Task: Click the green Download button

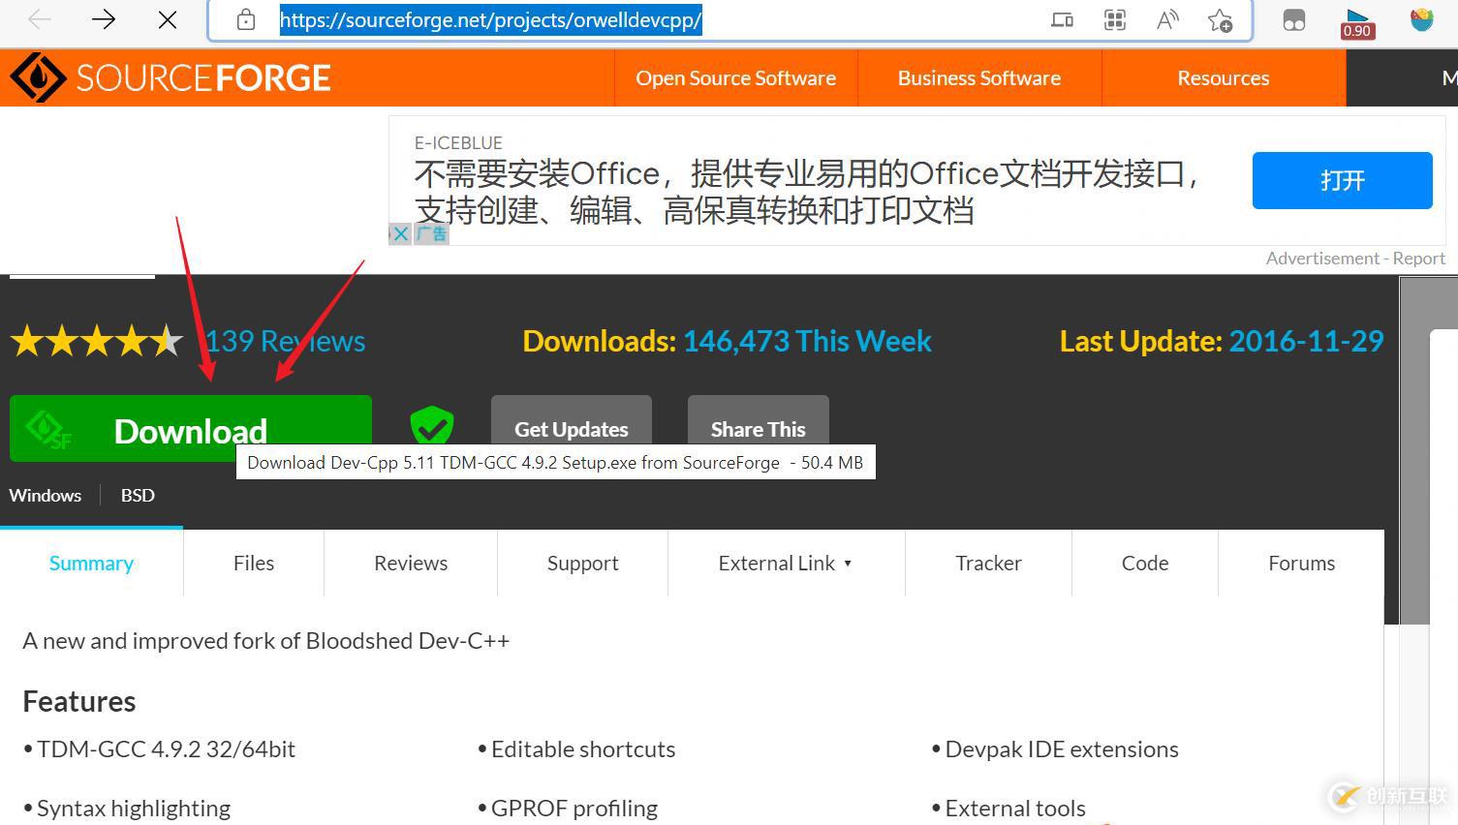Action: point(191,428)
